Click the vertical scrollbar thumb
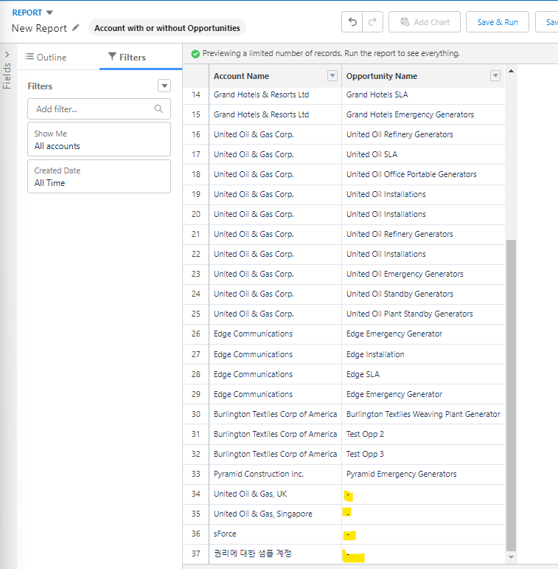The image size is (558, 569). (511, 395)
